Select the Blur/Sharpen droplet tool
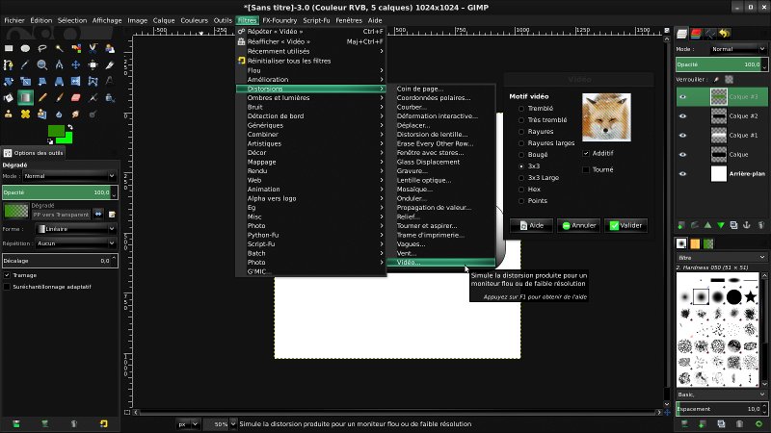Viewport: 771px width, 433px height. click(x=59, y=114)
